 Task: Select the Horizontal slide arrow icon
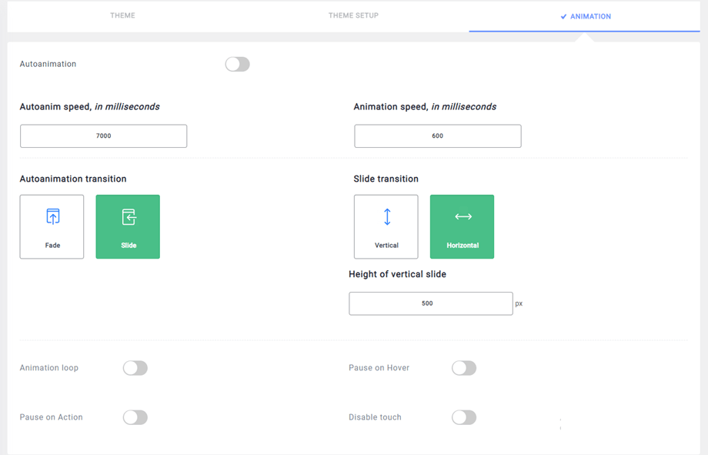[x=463, y=217]
